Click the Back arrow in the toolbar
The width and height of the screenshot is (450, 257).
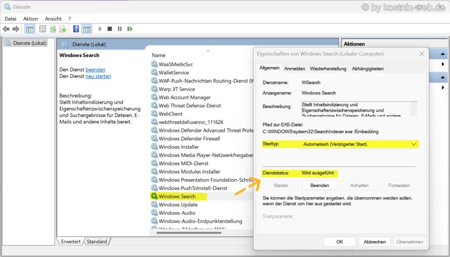point(6,29)
